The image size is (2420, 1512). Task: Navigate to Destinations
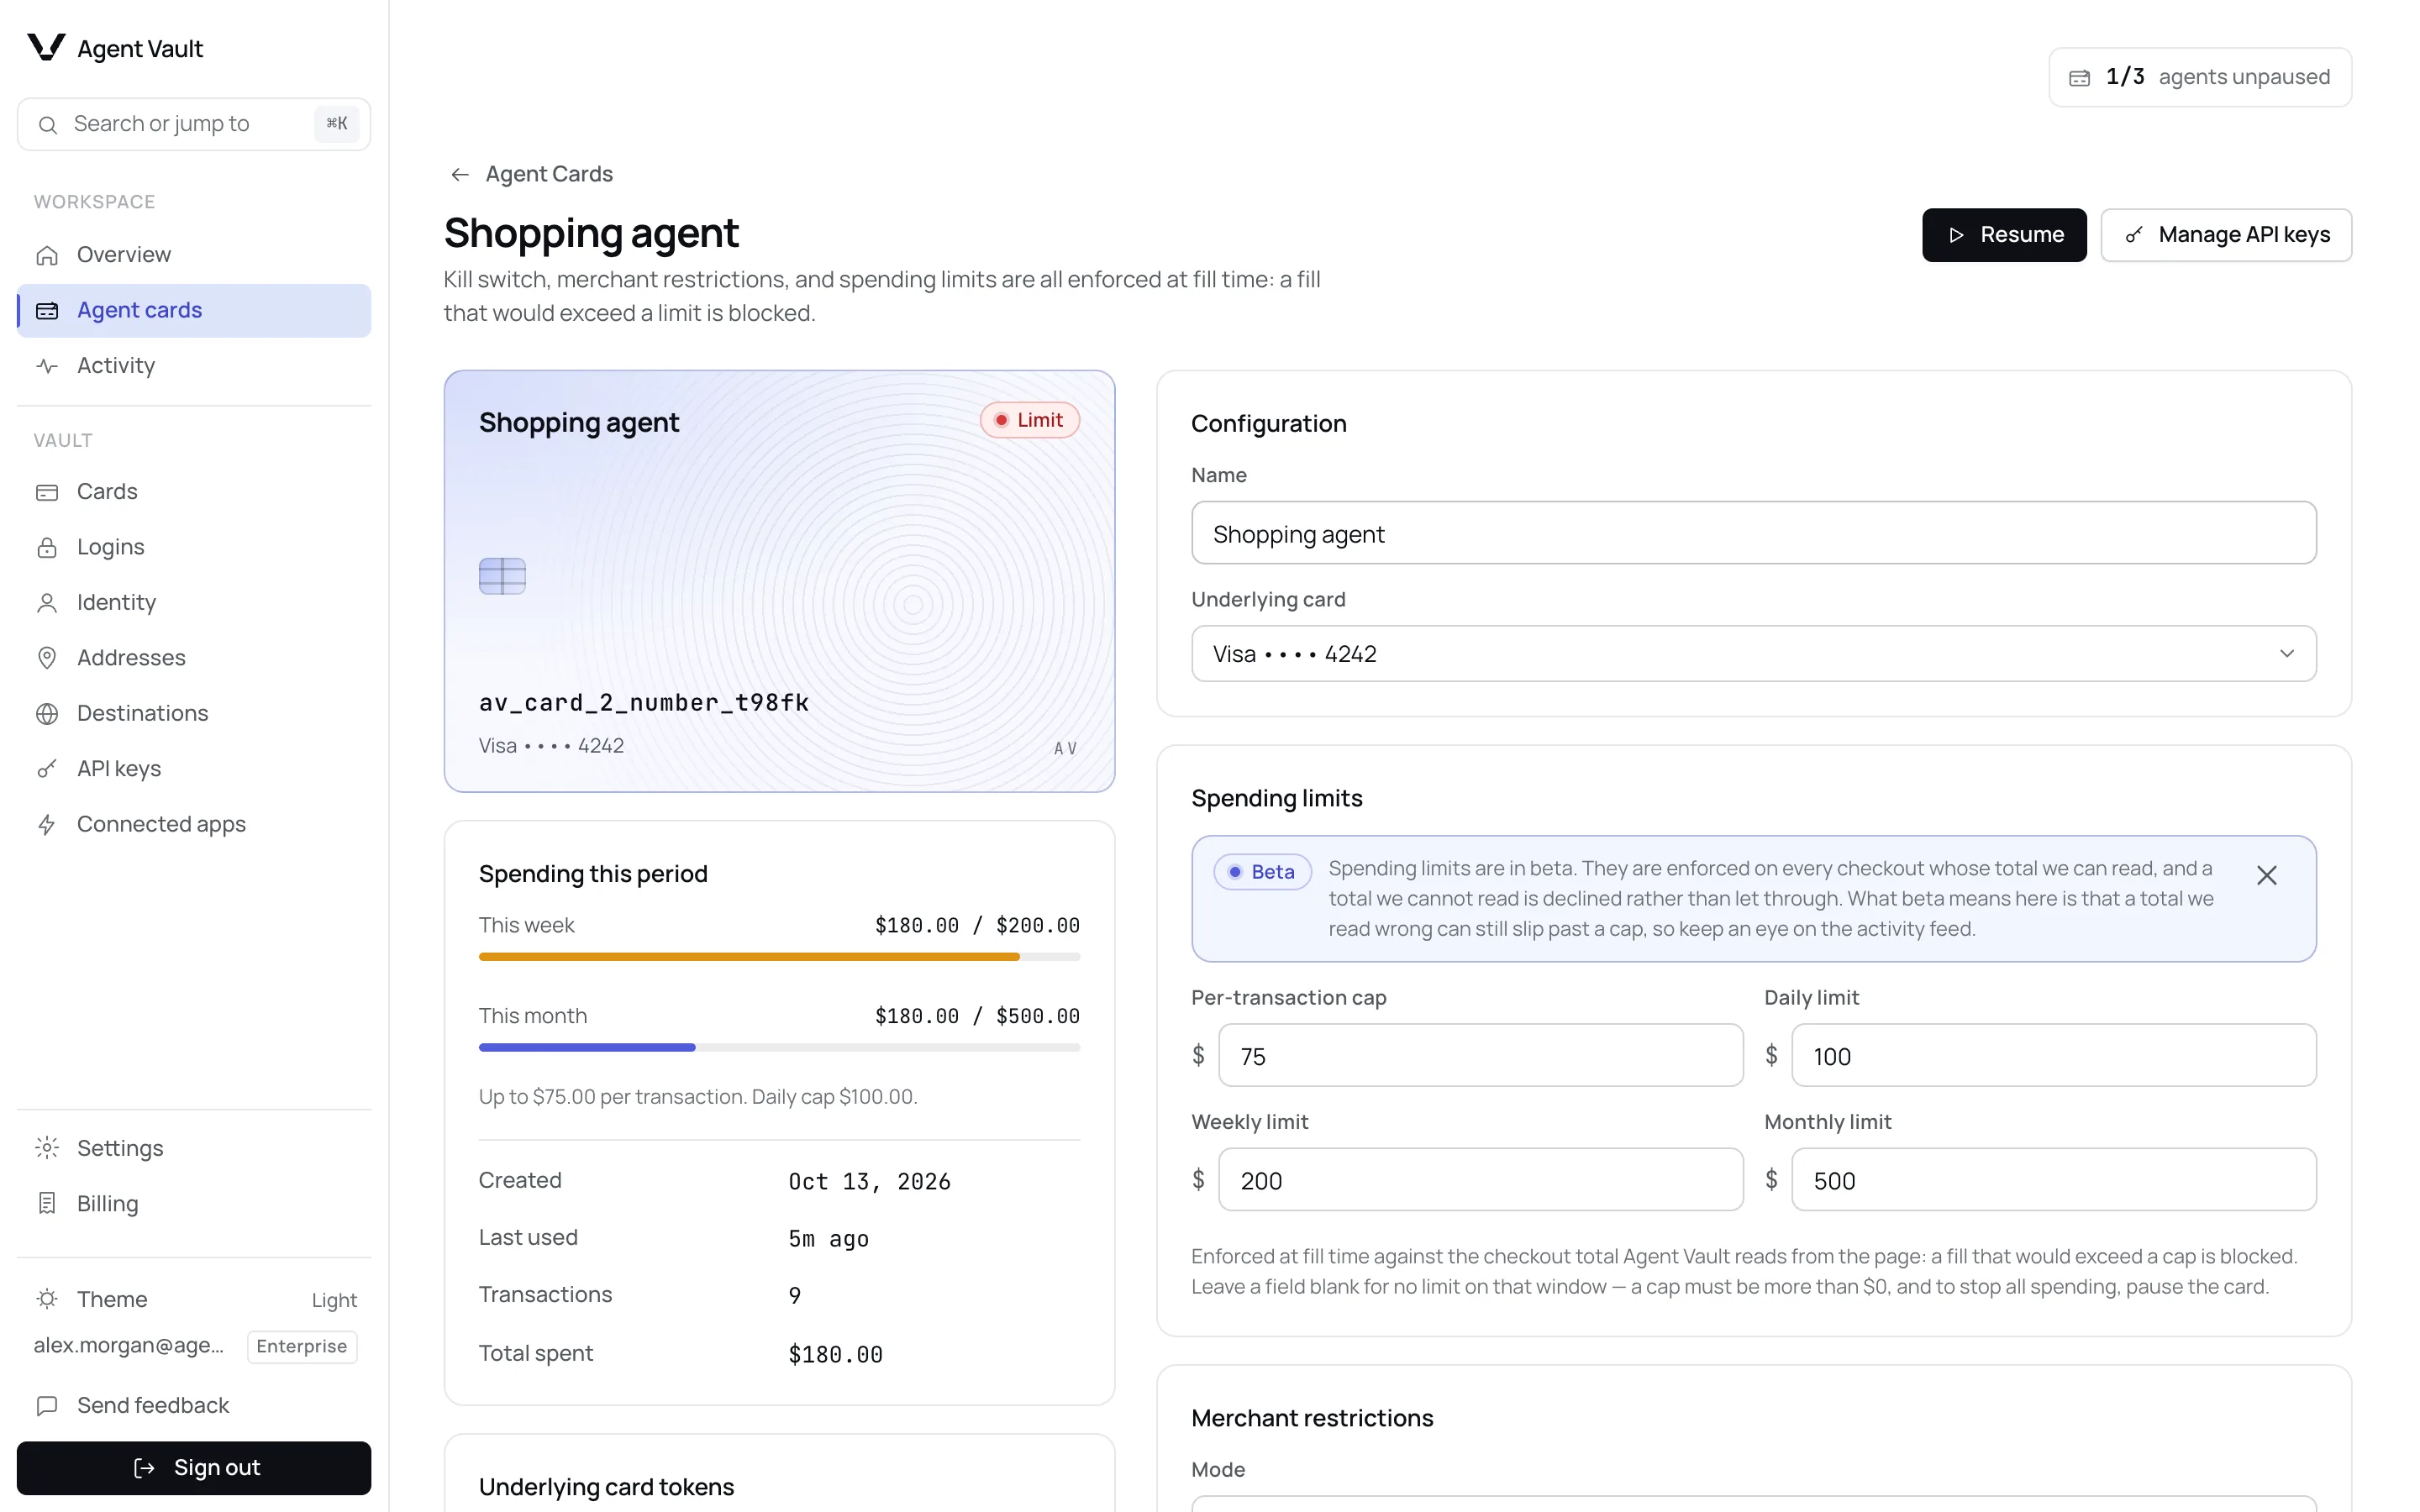tap(194, 714)
